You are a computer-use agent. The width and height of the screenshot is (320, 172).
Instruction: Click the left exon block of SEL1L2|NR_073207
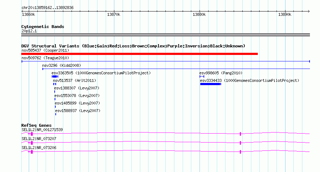tap(32, 143)
